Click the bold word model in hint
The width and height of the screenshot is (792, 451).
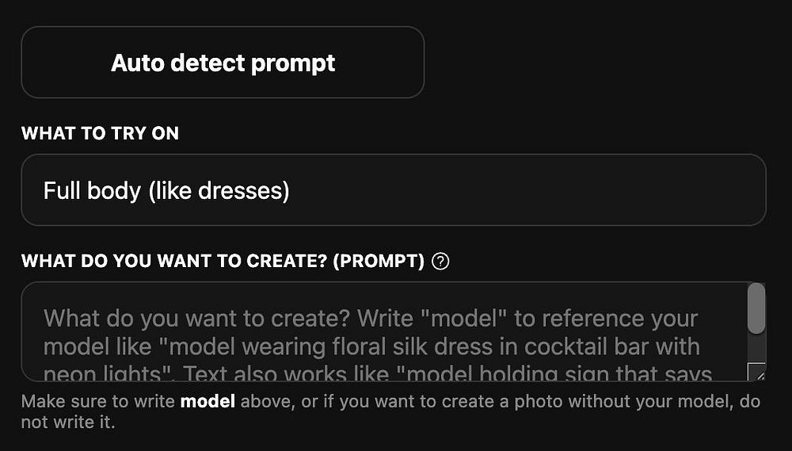(208, 401)
